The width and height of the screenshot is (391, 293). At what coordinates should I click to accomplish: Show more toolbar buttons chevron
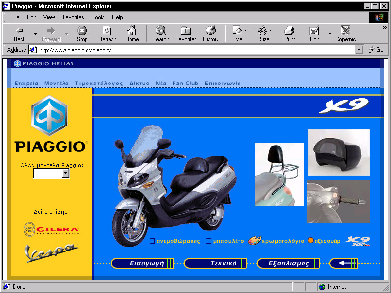[x=385, y=28]
